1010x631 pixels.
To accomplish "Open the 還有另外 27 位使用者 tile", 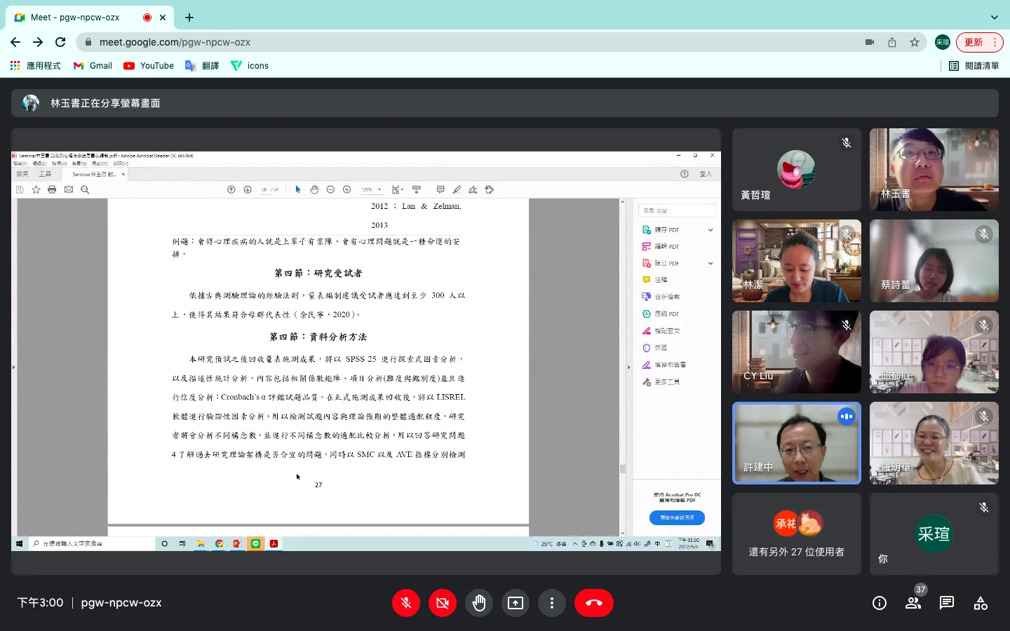I will click(797, 534).
